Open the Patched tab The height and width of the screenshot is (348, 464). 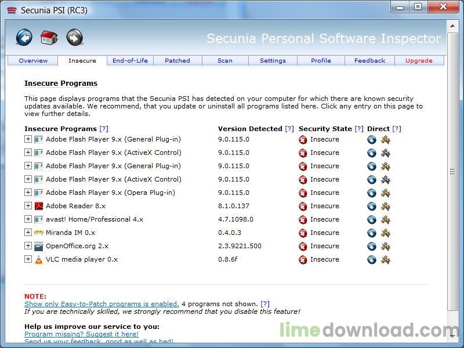point(177,61)
